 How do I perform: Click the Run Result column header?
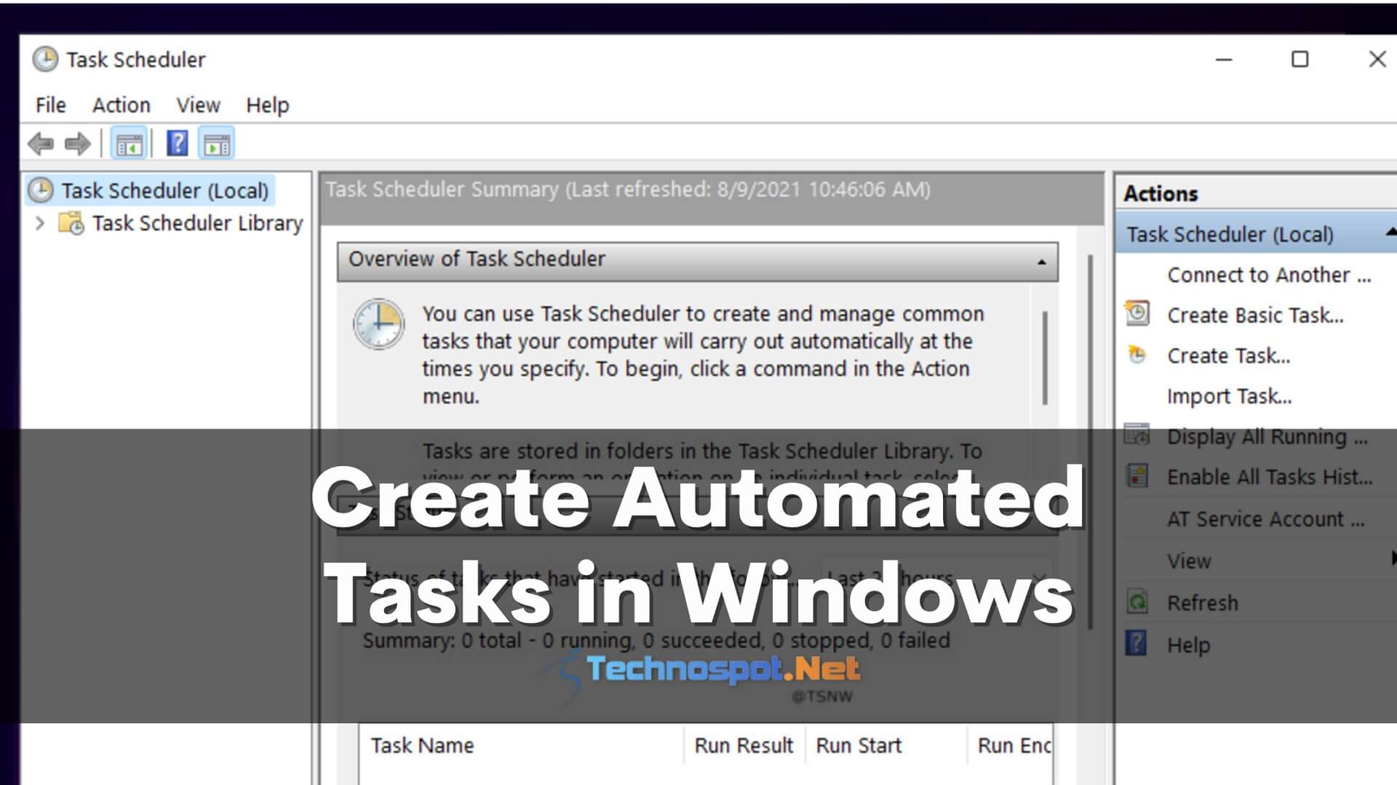744,745
